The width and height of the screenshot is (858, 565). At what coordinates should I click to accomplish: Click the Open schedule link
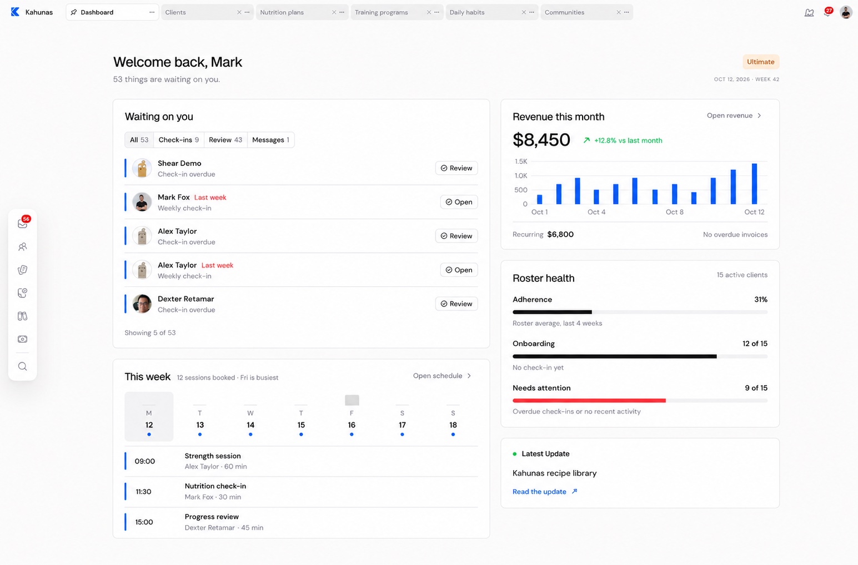tap(442, 376)
